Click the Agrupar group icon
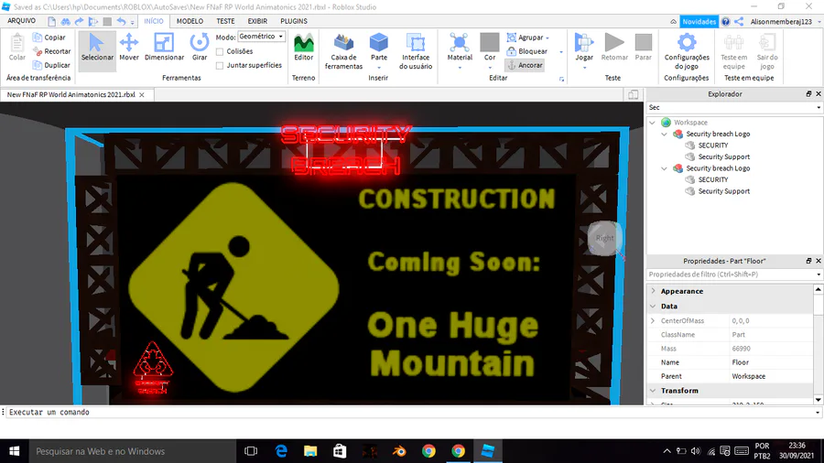The width and height of the screenshot is (824, 463). [511, 38]
